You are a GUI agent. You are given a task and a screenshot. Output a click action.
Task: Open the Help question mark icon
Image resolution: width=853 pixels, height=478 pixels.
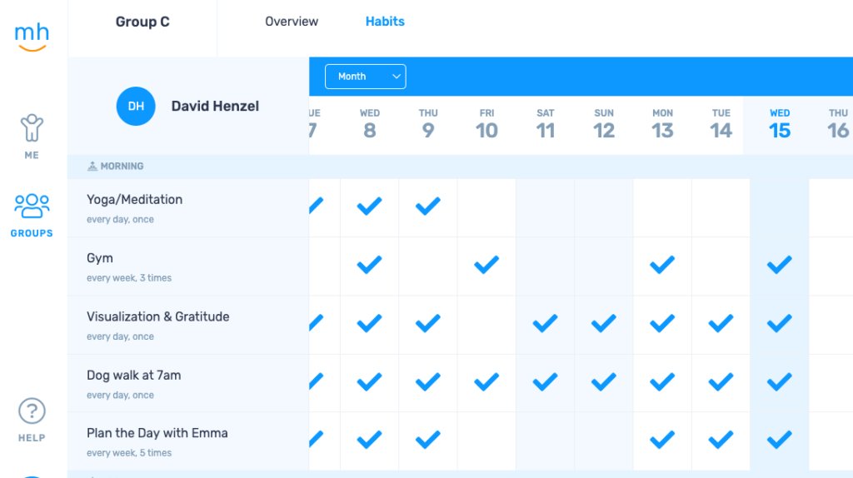click(32, 411)
